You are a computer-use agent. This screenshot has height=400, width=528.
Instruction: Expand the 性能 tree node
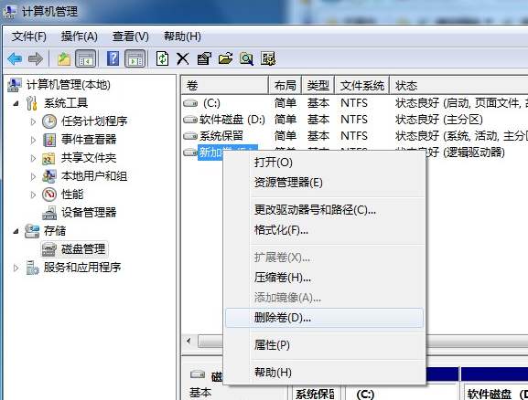[x=33, y=195]
